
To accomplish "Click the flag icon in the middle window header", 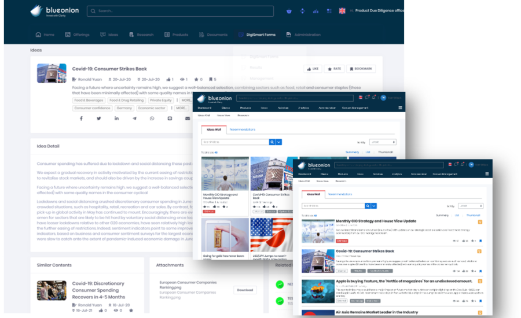I will pyautogui.click(x=361, y=98).
